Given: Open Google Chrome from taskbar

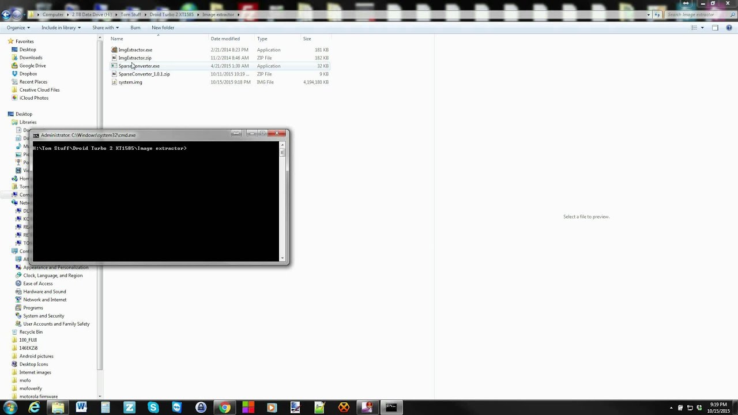Looking at the screenshot, I should [224, 408].
